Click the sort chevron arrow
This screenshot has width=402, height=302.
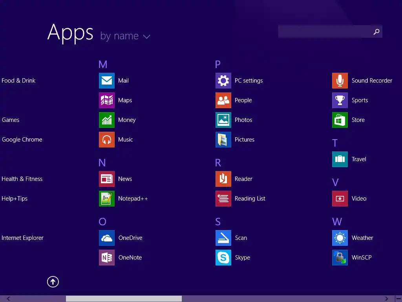click(147, 37)
